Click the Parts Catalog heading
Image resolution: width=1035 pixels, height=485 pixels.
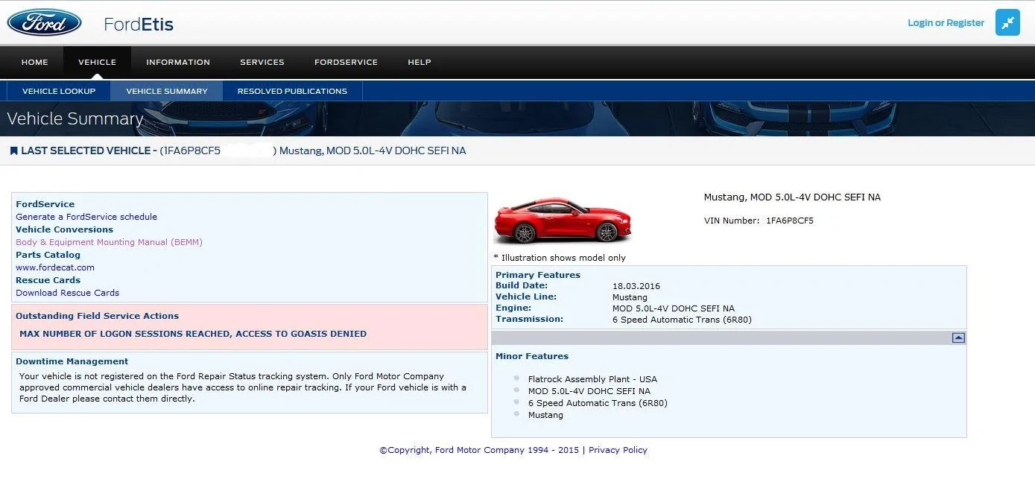click(x=48, y=255)
